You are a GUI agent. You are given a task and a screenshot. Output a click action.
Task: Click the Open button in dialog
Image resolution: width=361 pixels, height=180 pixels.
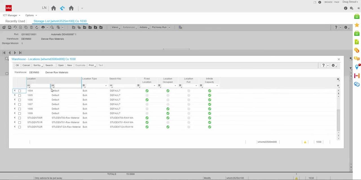pos(61,65)
